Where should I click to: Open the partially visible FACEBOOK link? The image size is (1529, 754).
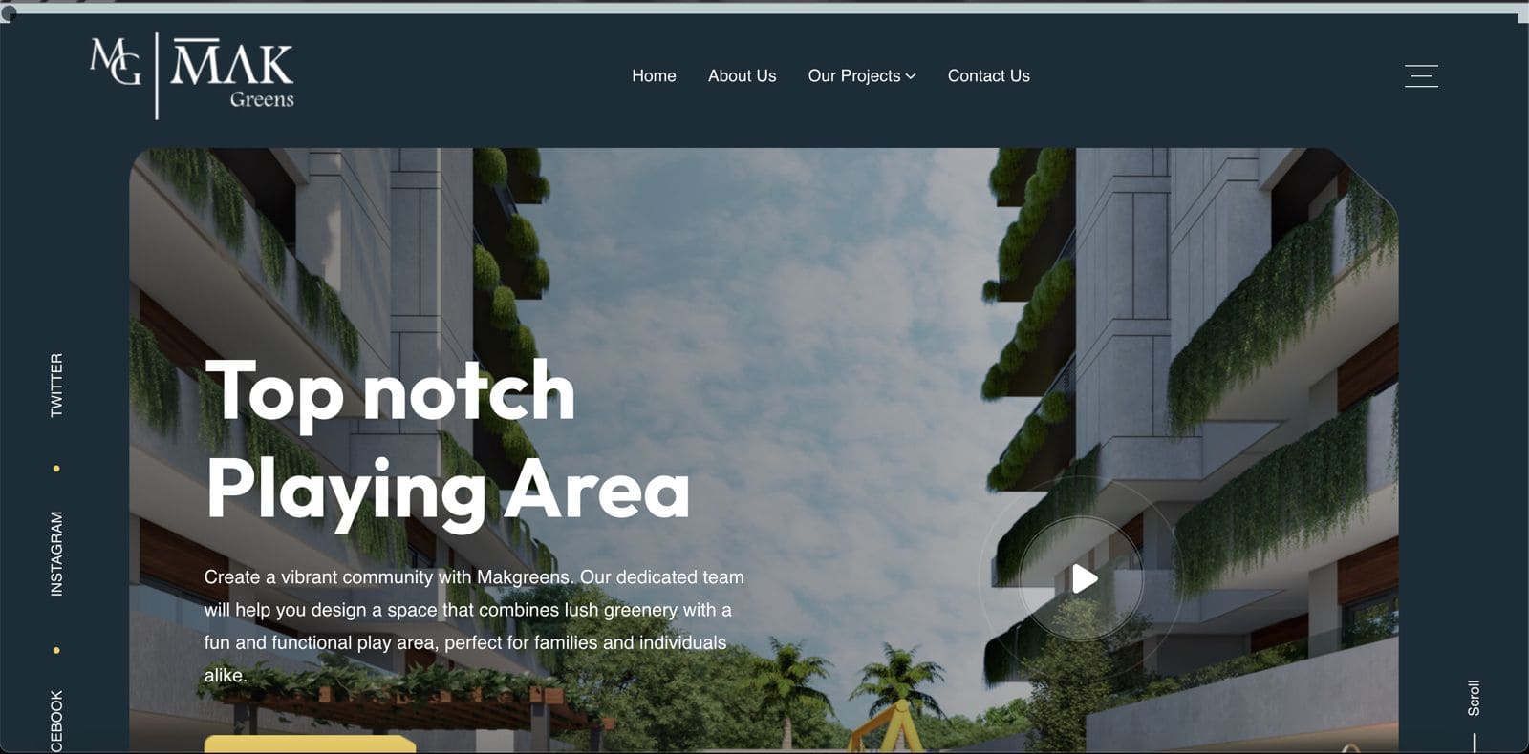click(x=56, y=722)
